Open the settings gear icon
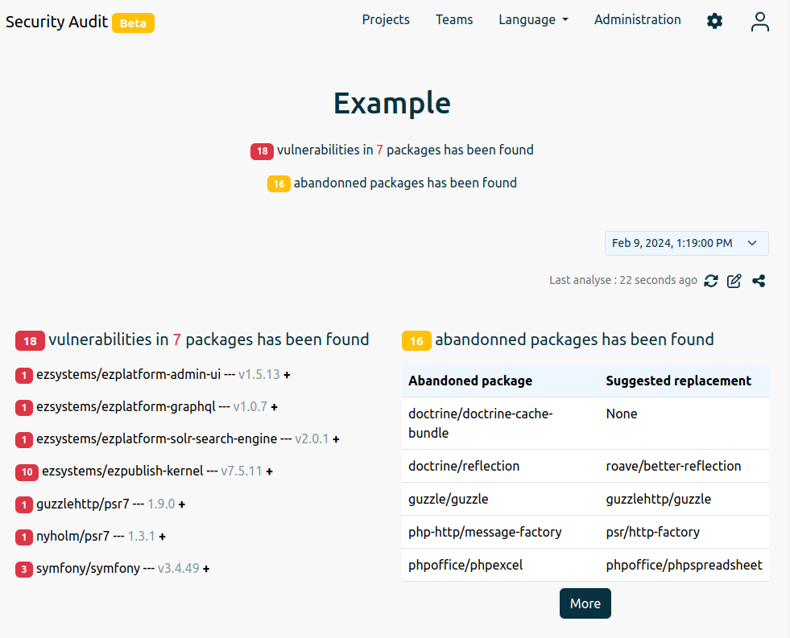790x638 pixels. pyautogui.click(x=714, y=21)
